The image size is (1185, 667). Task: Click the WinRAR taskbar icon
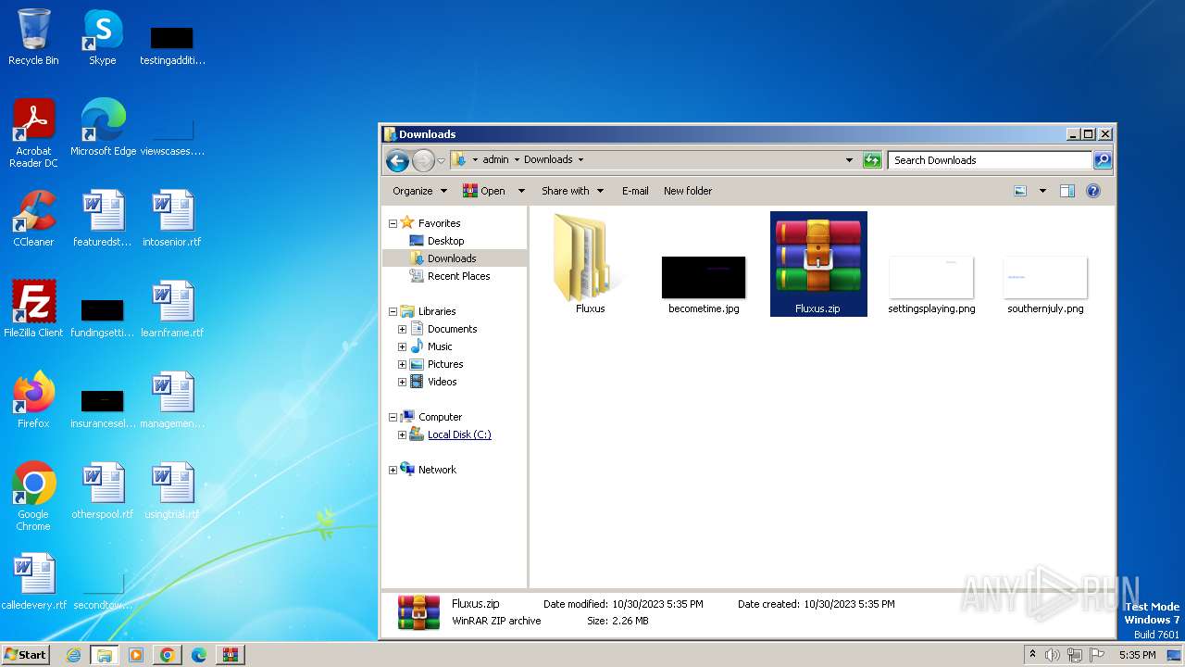tap(230, 655)
